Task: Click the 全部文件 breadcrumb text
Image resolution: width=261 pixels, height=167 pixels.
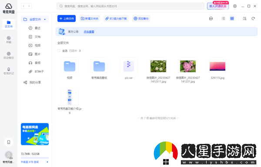Action: [x=63, y=43]
